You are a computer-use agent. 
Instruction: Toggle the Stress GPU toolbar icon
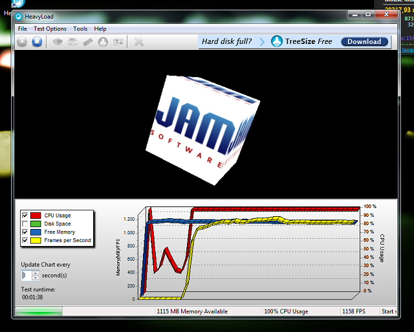pyautogui.click(x=118, y=41)
